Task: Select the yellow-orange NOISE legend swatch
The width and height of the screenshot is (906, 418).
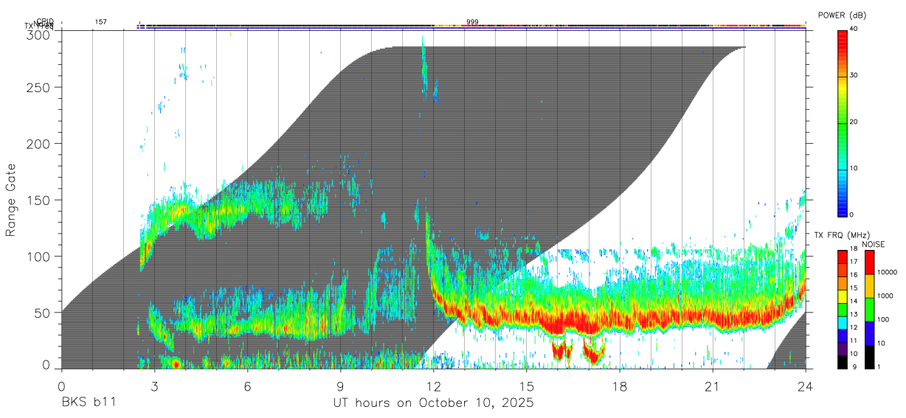Action: pyautogui.click(x=868, y=285)
